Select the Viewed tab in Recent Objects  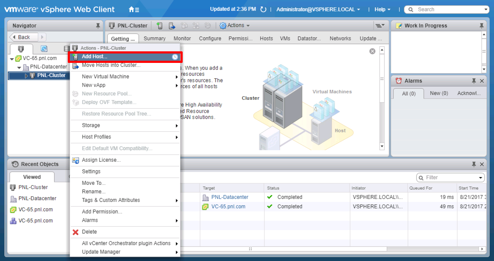[32, 177]
